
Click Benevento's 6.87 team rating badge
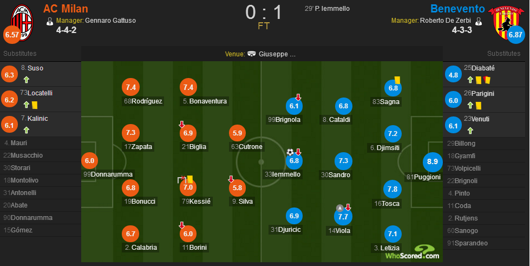(515, 35)
